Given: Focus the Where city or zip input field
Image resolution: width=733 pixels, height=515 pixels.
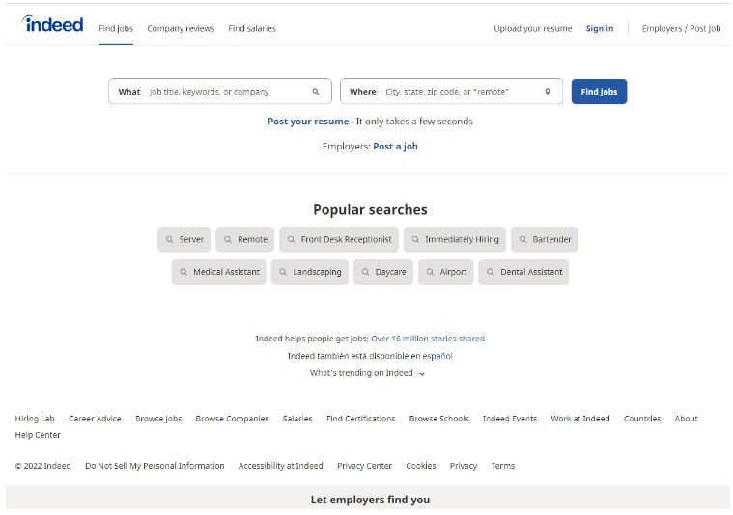Looking at the screenshot, I should 452,92.
